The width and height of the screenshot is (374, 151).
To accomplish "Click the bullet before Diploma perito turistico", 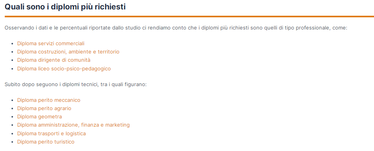I will tap(12, 142).
